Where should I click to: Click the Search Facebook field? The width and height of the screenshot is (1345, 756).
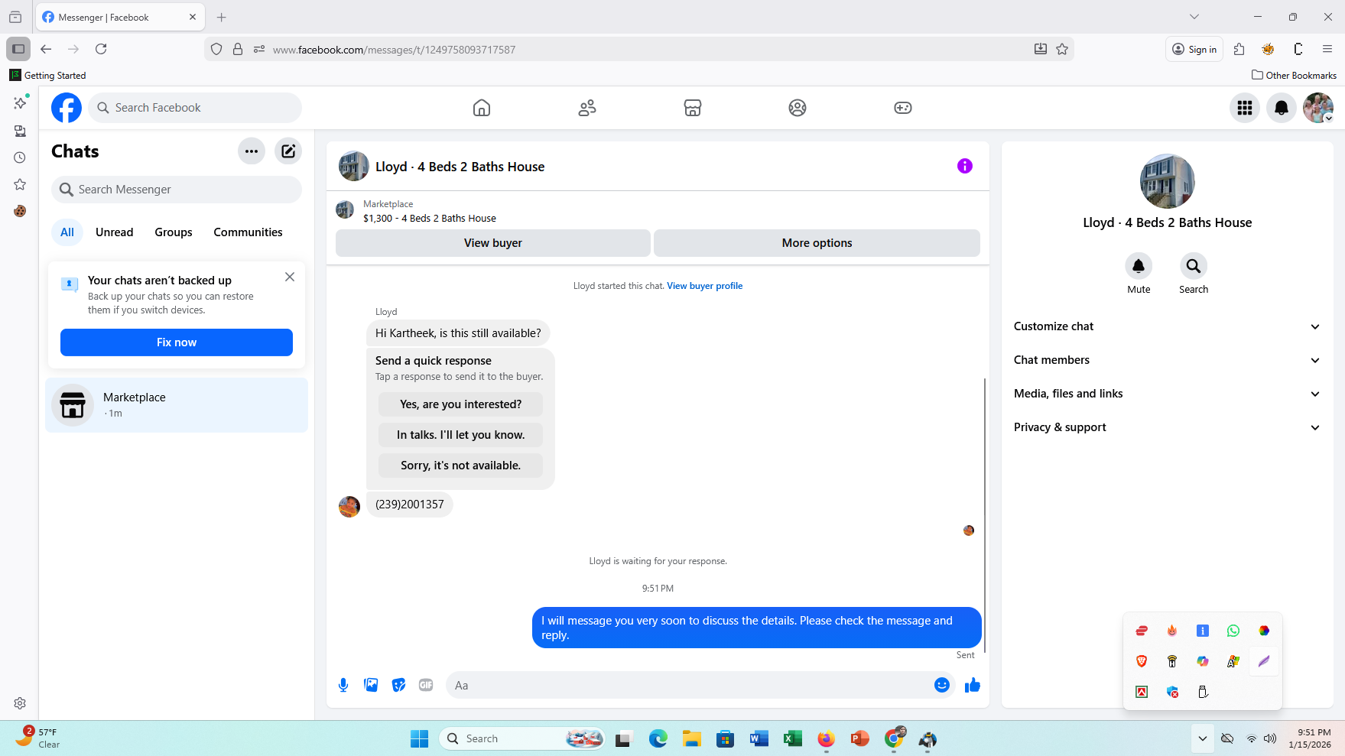tap(195, 108)
